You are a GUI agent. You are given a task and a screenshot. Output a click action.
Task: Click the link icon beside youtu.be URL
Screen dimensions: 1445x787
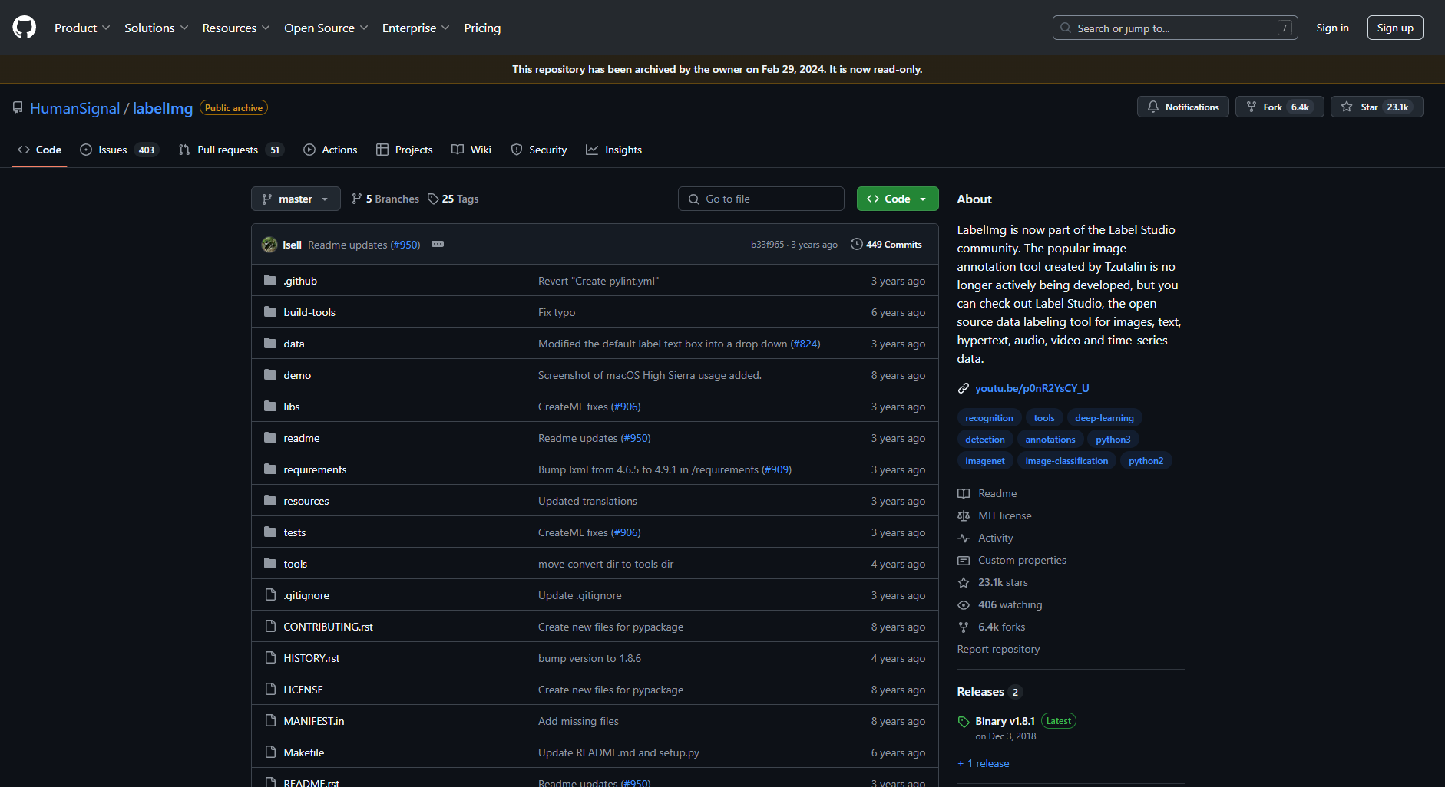(964, 388)
